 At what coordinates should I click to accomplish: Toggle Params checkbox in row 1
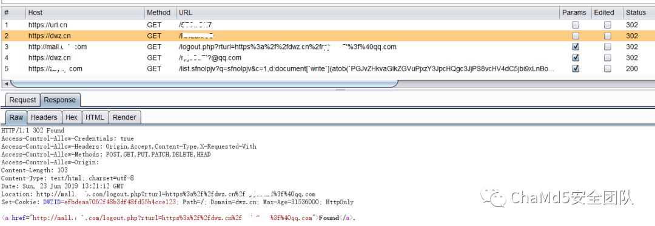pos(576,25)
